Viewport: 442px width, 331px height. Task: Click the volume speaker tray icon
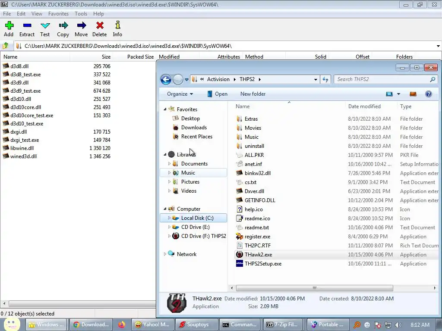click(x=398, y=325)
